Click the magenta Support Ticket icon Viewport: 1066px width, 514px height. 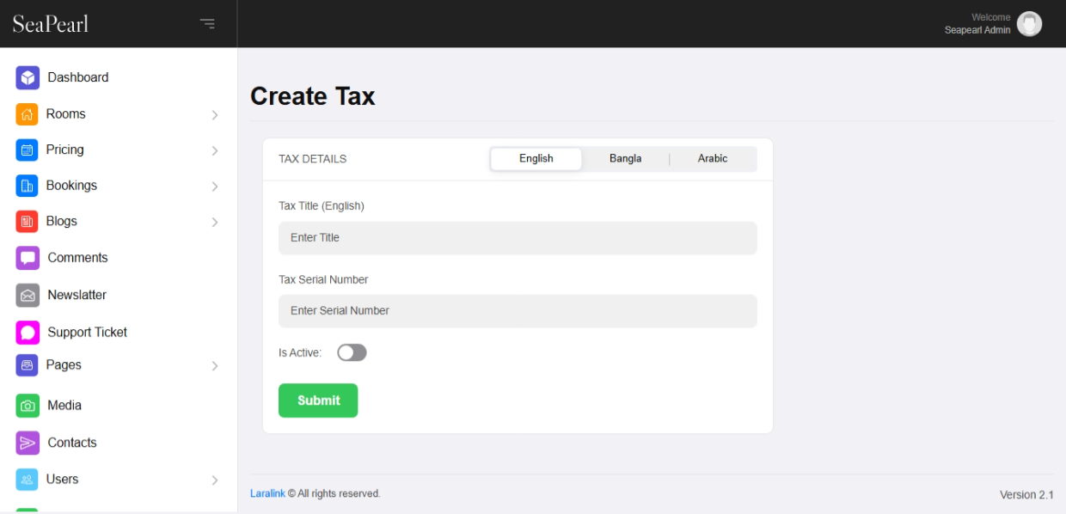tap(28, 333)
